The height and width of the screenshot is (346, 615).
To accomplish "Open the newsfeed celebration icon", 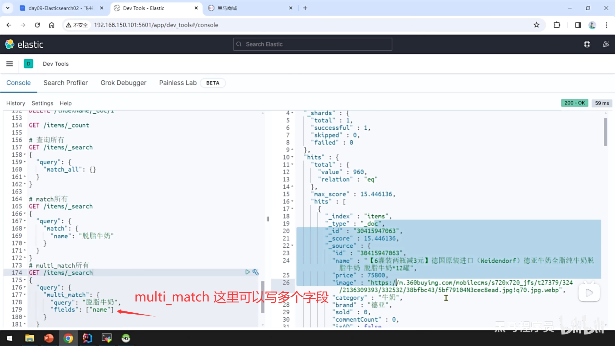I will pyautogui.click(x=606, y=44).
